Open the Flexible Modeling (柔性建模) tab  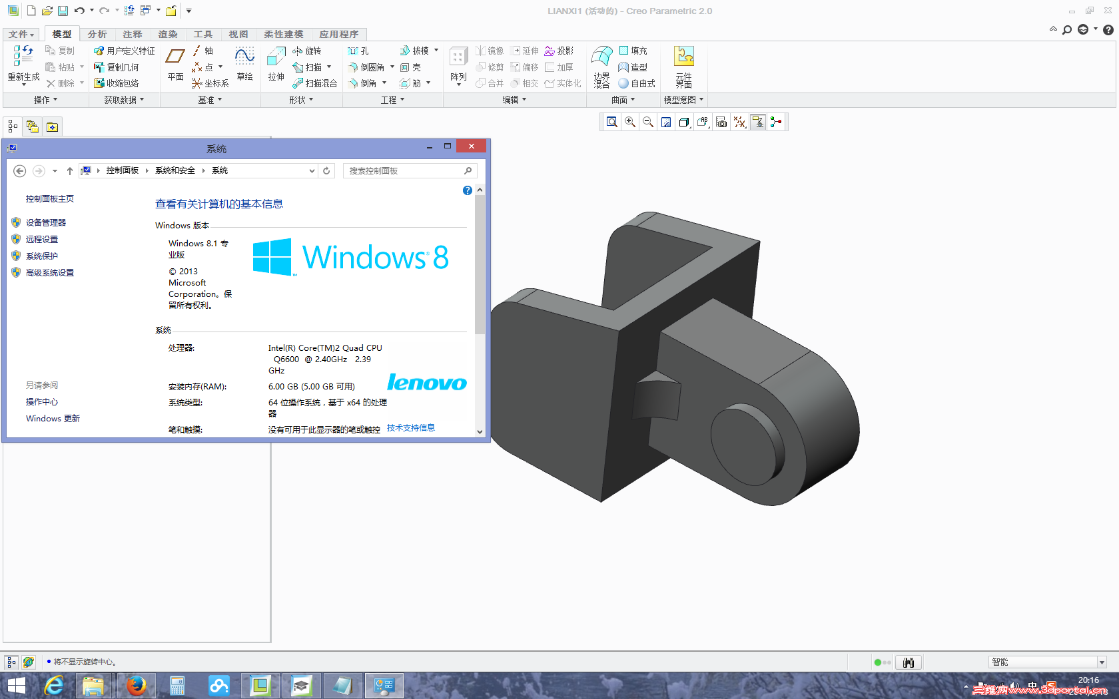click(284, 34)
